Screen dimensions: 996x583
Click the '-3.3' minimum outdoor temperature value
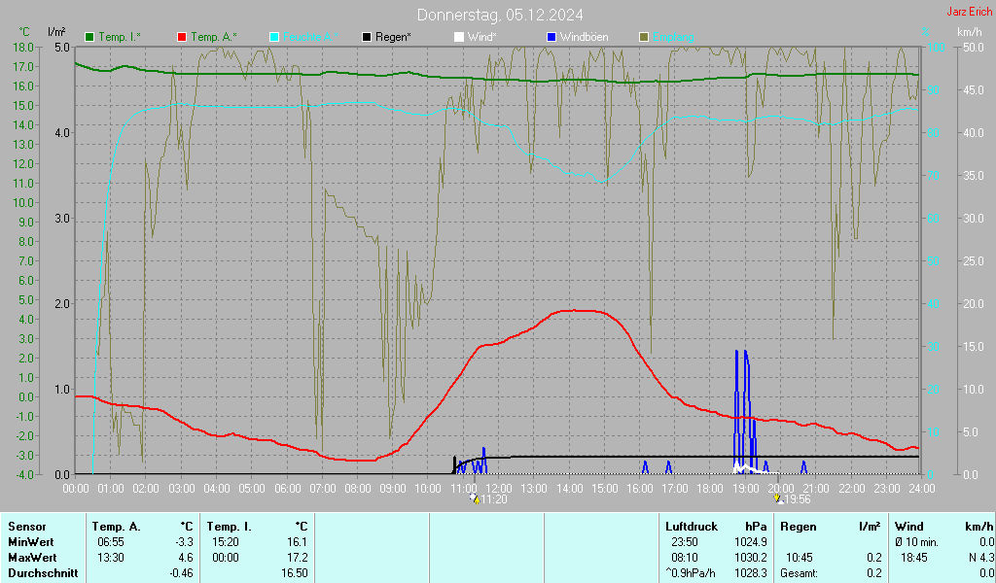tap(184, 542)
